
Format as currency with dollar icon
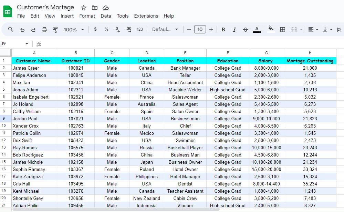click(x=95, y=29)
